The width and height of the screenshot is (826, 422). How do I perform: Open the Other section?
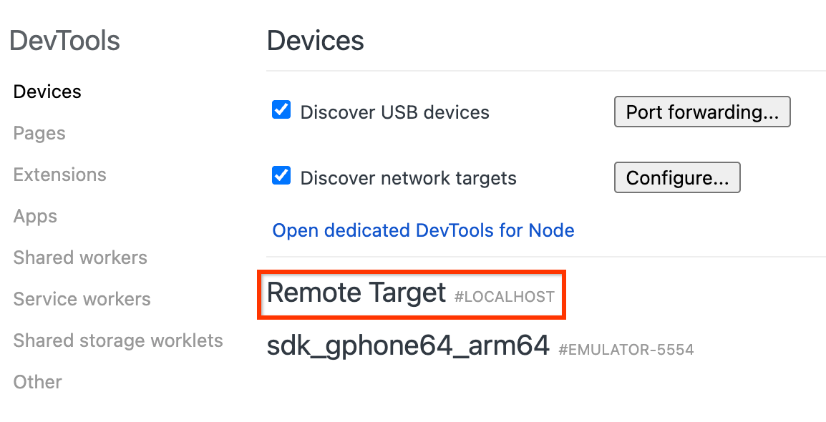tap(37, 381)
